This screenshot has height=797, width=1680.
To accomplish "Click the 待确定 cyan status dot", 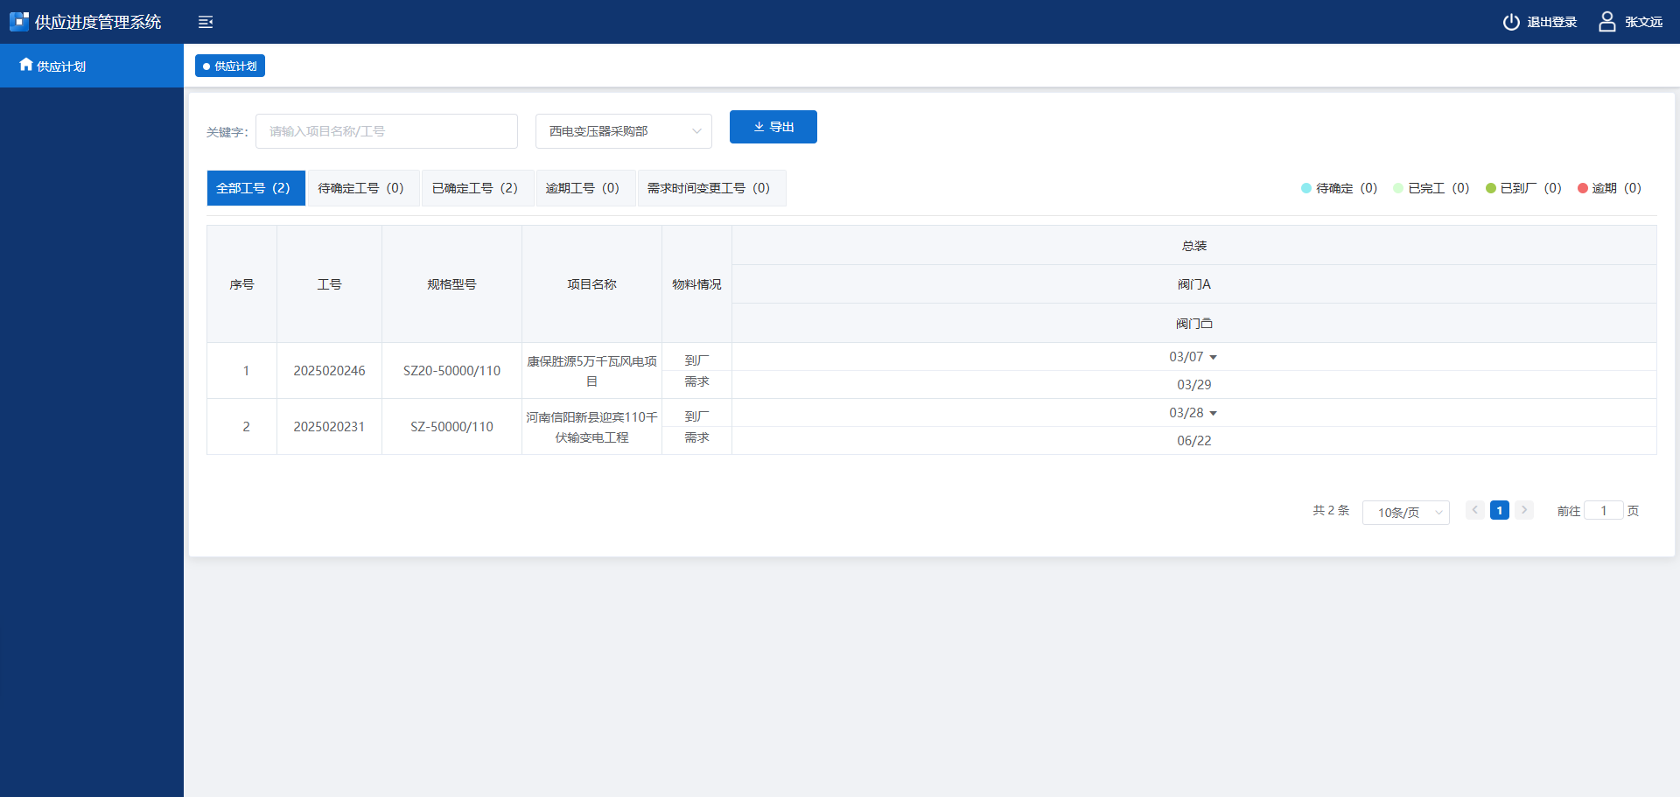I will pyautogui.click(x=1306, y=188).
